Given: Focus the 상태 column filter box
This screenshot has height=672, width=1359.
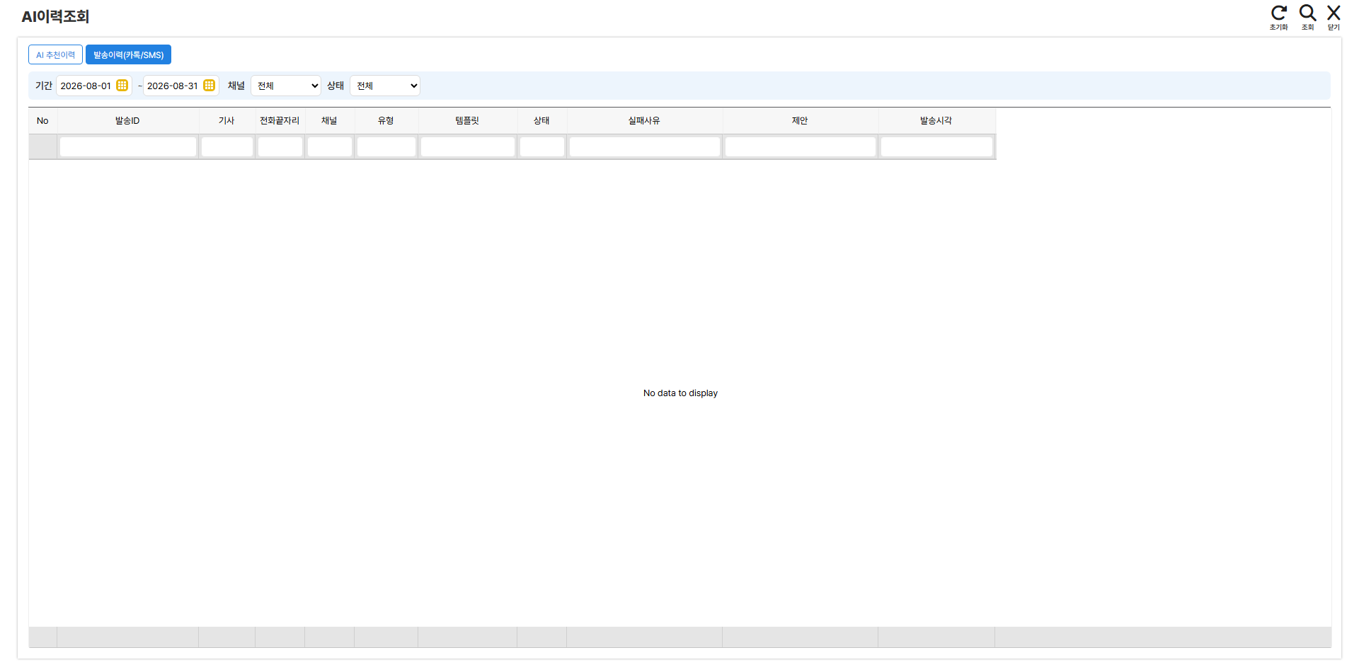Looking at the screenshot, I should click(542, 146).
